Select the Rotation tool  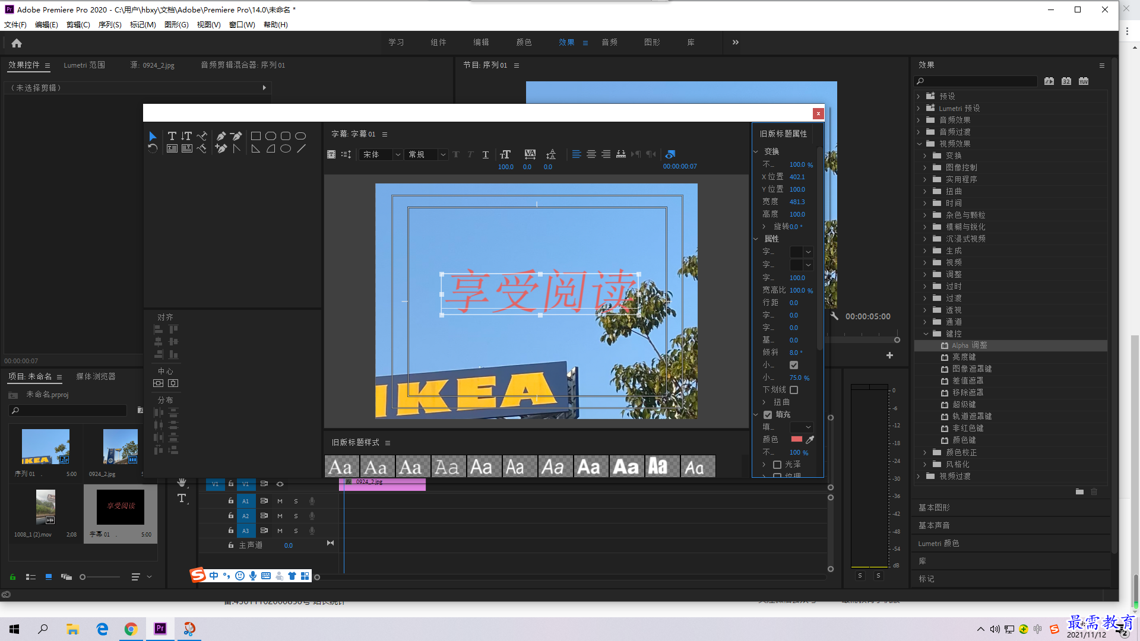(x=153, y=148)
